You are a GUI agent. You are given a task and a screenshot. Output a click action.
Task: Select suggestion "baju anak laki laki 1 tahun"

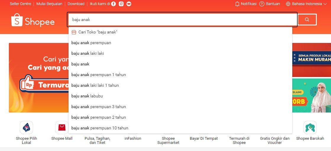click(180, 85)
